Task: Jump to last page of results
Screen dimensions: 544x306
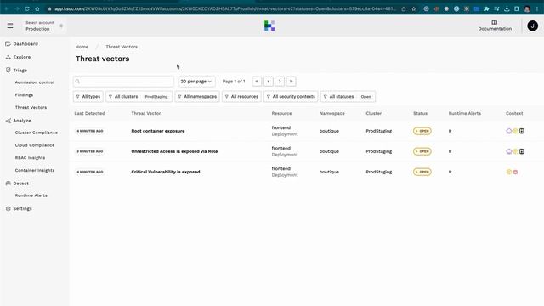Action: pos(291,82)
